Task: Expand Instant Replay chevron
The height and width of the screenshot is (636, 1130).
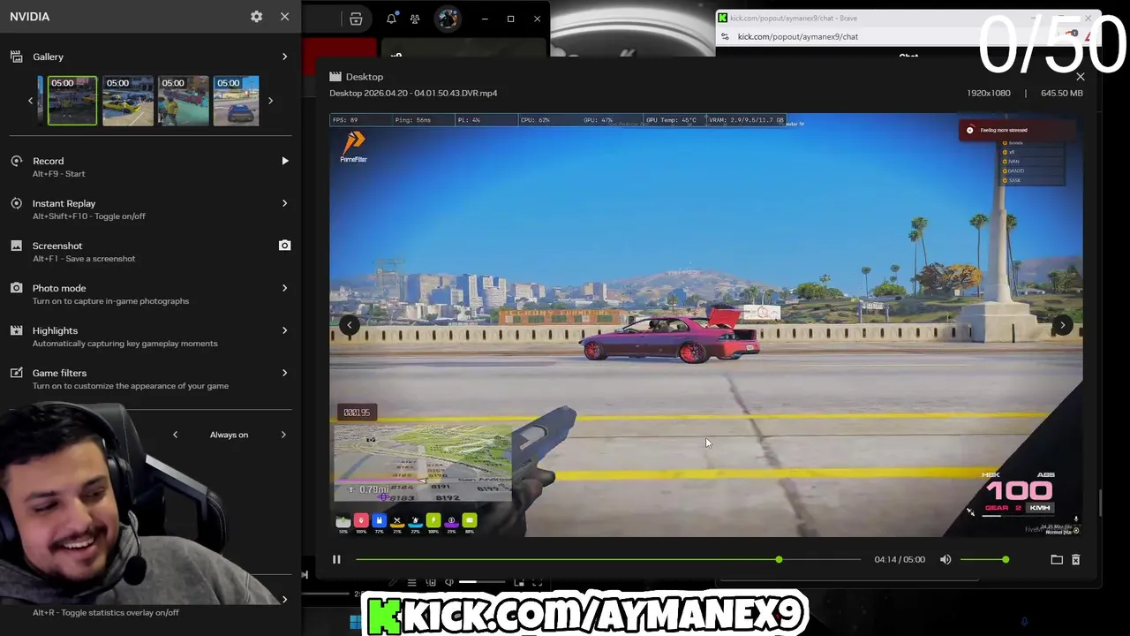Action: [x=284, y=203]
